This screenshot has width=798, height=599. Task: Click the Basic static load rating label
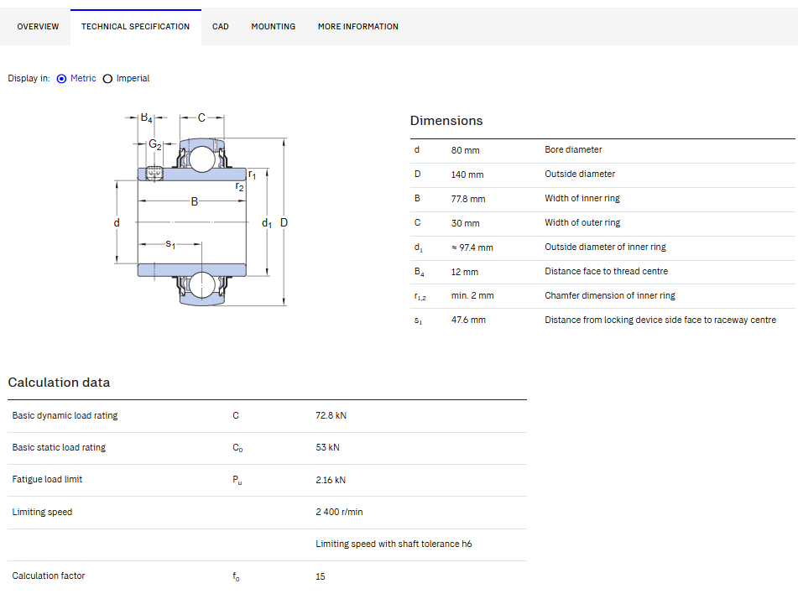tap(59, 447)
